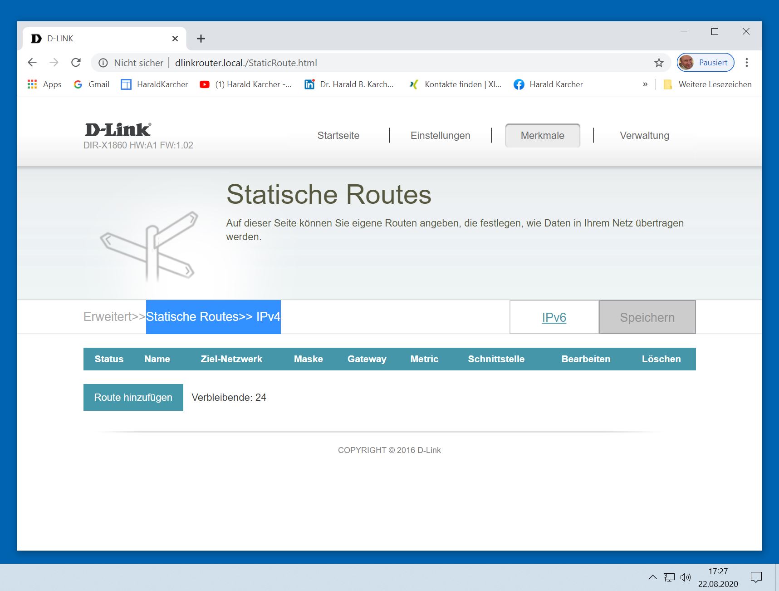Click the Gateway column header
This screenshot has height=591, width=779.
point(367,359)
